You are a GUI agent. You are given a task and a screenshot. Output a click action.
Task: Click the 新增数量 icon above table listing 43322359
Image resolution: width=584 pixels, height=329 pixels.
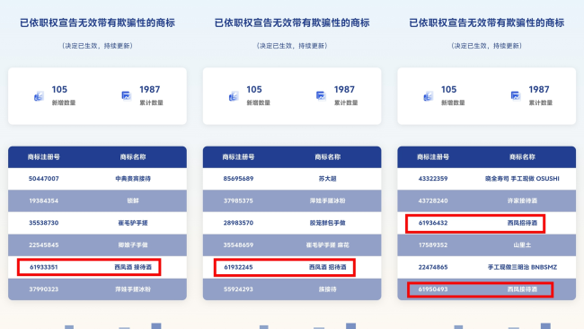(429, 96)
